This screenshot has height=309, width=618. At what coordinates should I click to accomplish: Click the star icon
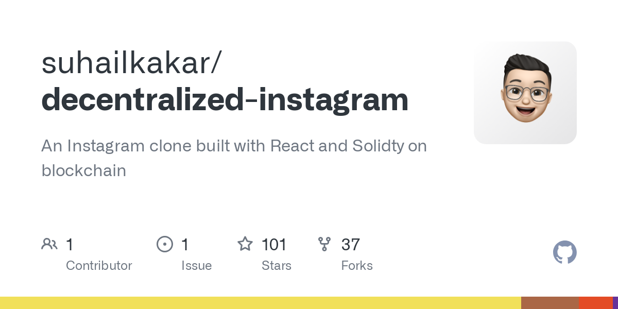245,244
